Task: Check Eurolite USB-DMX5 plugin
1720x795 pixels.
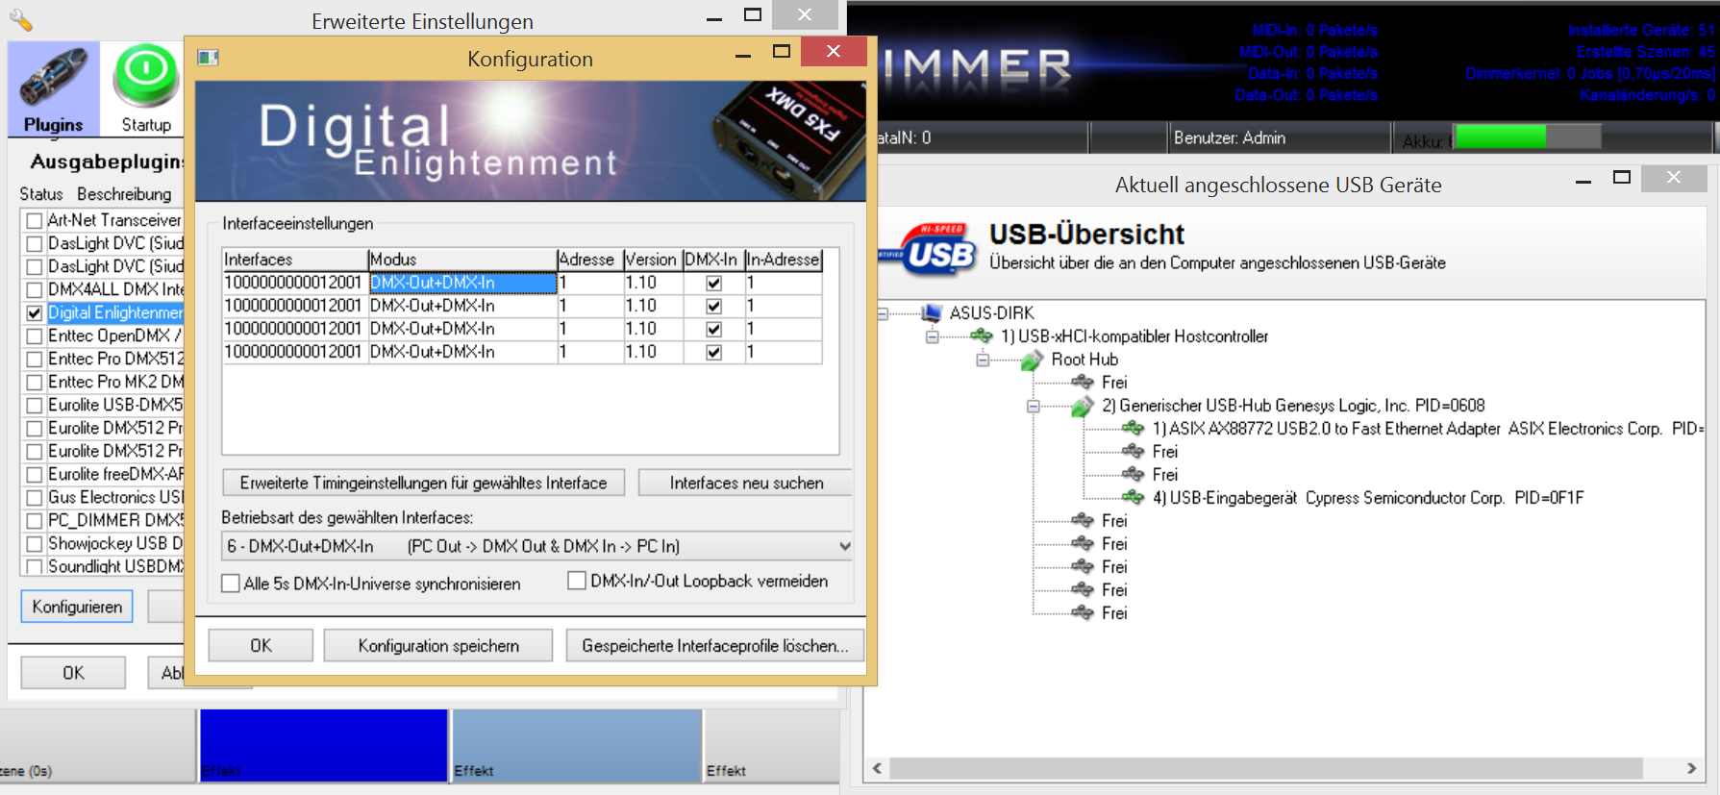Action: 35,405
